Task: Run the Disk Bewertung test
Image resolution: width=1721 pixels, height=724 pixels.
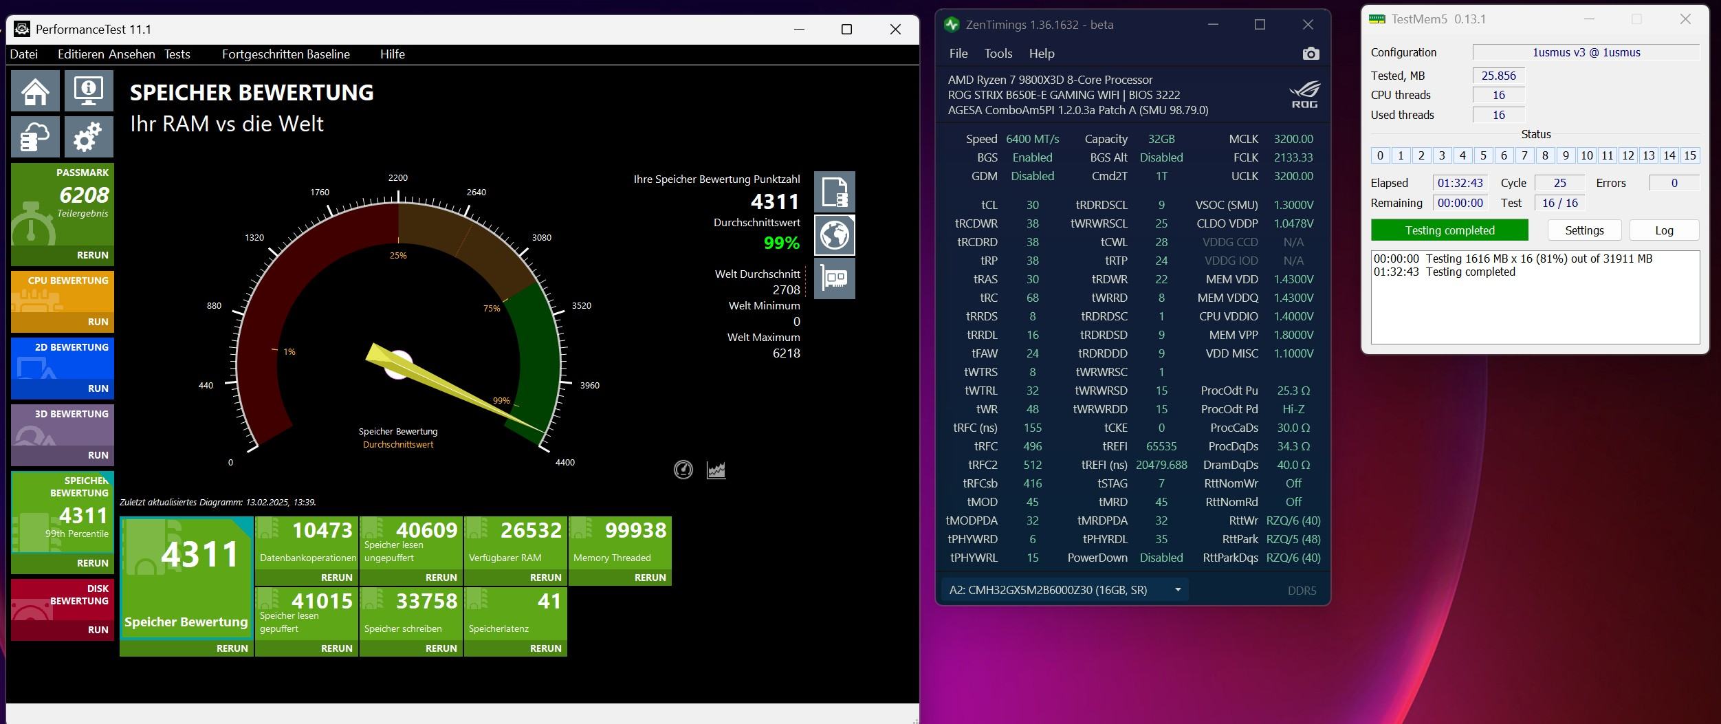Action: pos(98,630)
